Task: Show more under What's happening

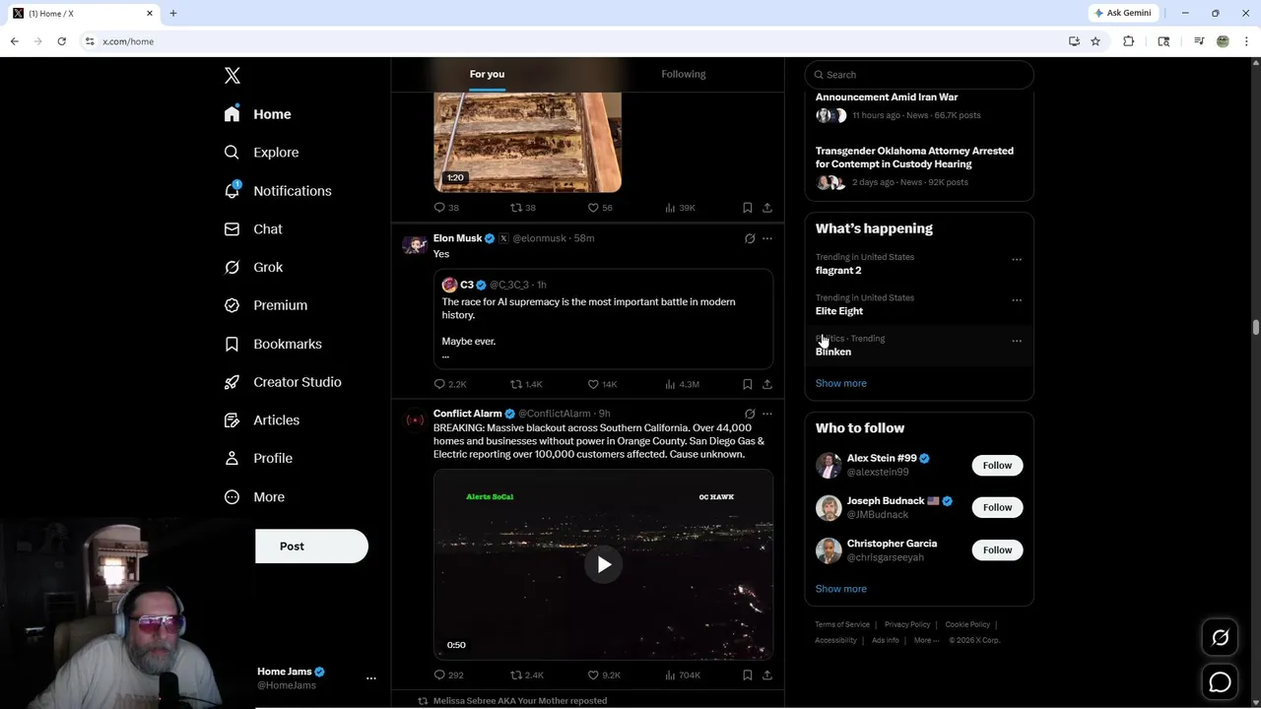Action: 840,383
